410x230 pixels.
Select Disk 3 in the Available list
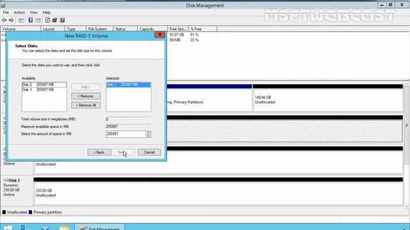coord(44,89)
